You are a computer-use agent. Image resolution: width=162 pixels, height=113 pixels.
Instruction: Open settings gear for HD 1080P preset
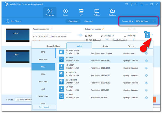click(146, 68)
